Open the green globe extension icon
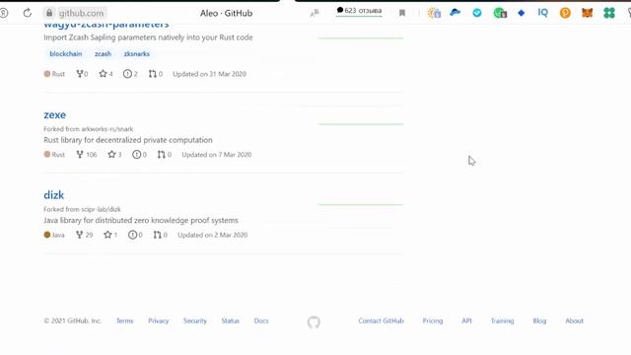Image resolution: width=631 pixels, height=355 pixels. pos(500,13)
